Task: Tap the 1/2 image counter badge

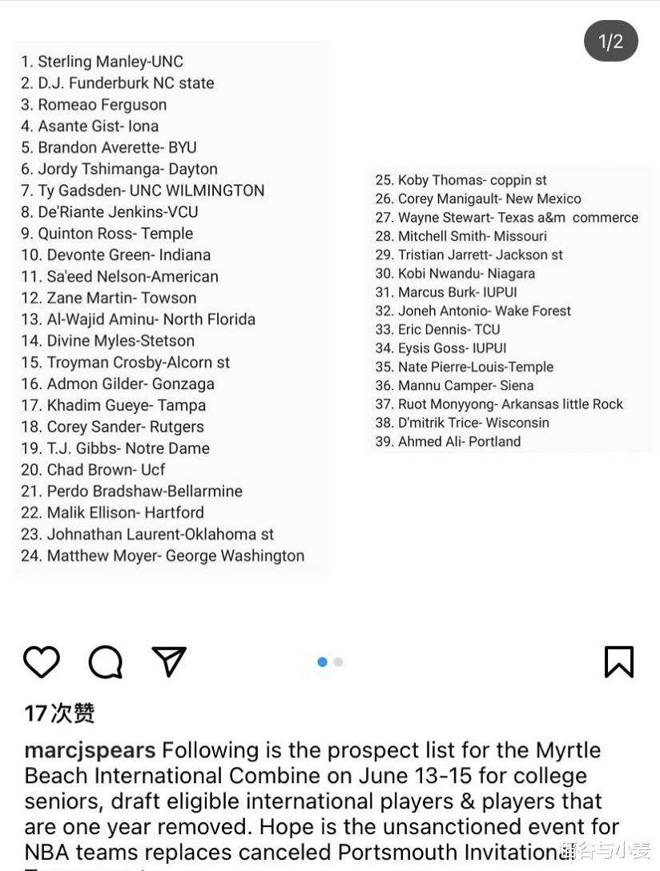Action: 610,42
